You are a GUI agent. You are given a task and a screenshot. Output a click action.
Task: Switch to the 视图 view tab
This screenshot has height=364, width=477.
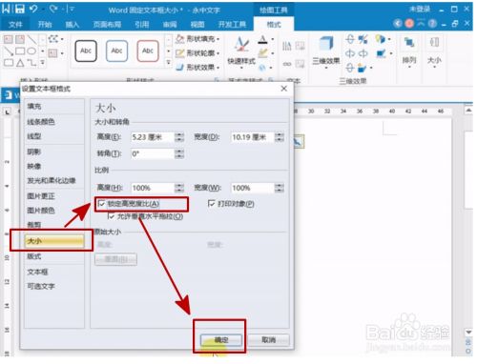[197, 25]
